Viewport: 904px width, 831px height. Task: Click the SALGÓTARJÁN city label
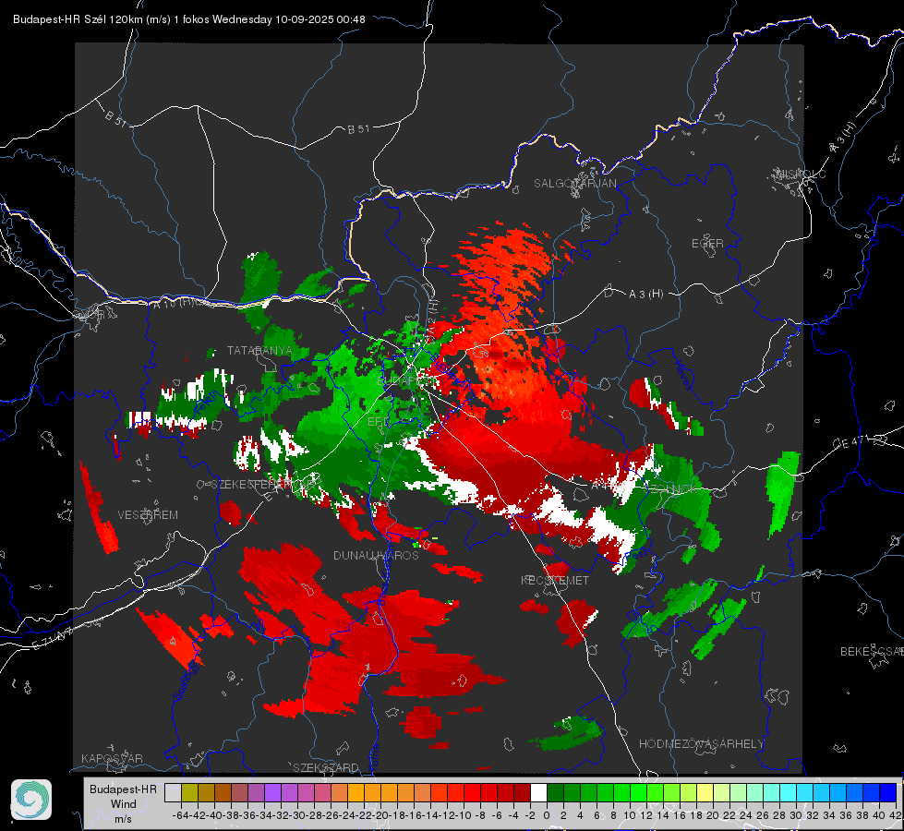pyautogui.click(x=574, y=184)
